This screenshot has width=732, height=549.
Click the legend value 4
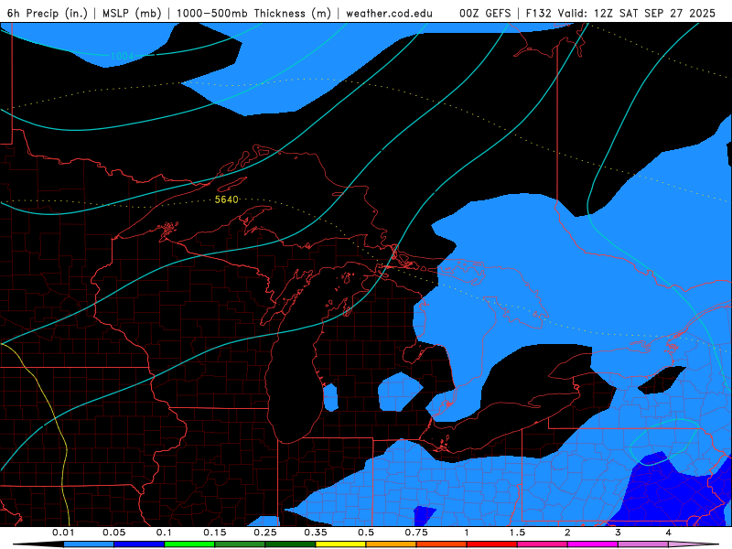pyautogui.click(x=669, y=533)
